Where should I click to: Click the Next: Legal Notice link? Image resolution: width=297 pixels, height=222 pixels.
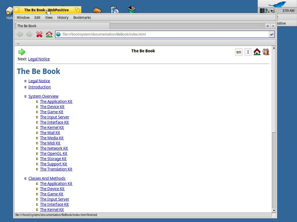pyautogui.click(x=39, y=59)
